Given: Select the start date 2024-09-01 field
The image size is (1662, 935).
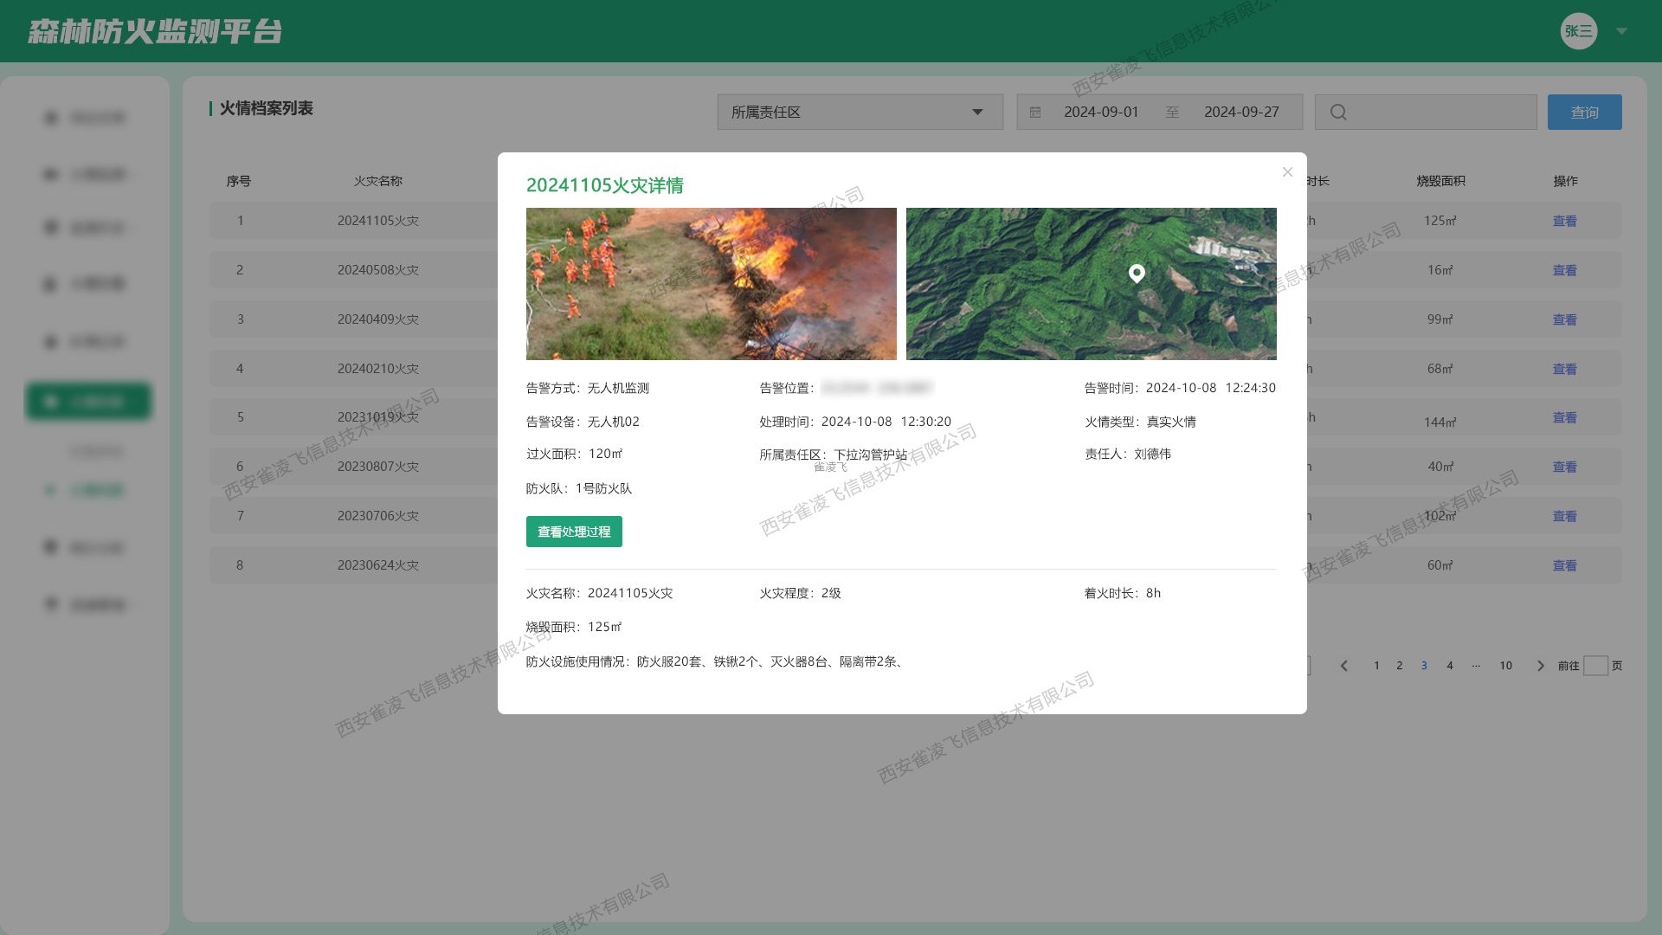Looking at the screenshot, I should coord(1101,113).
